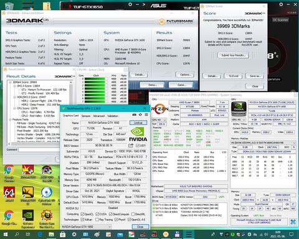Switch to the Advanced tab in GPU-Z
299x239 pixels.
99,116
